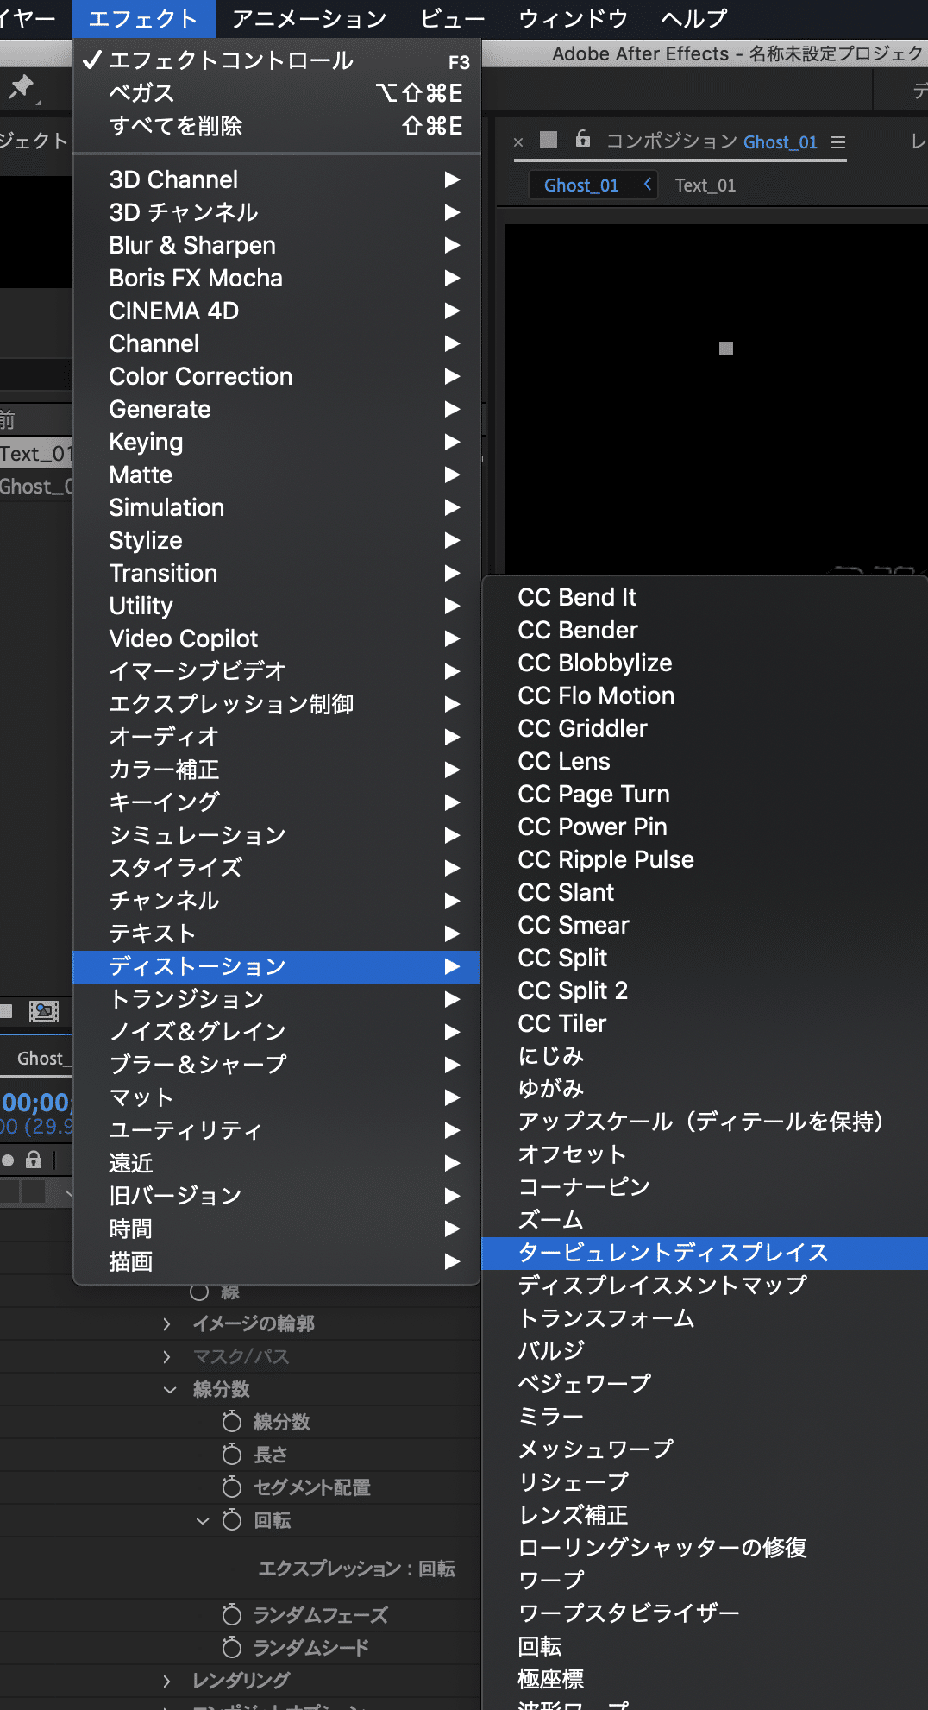Click the stopwatch next to ランダムシード
Screen dimensions: 928x1710
[x=231, y=1648]
